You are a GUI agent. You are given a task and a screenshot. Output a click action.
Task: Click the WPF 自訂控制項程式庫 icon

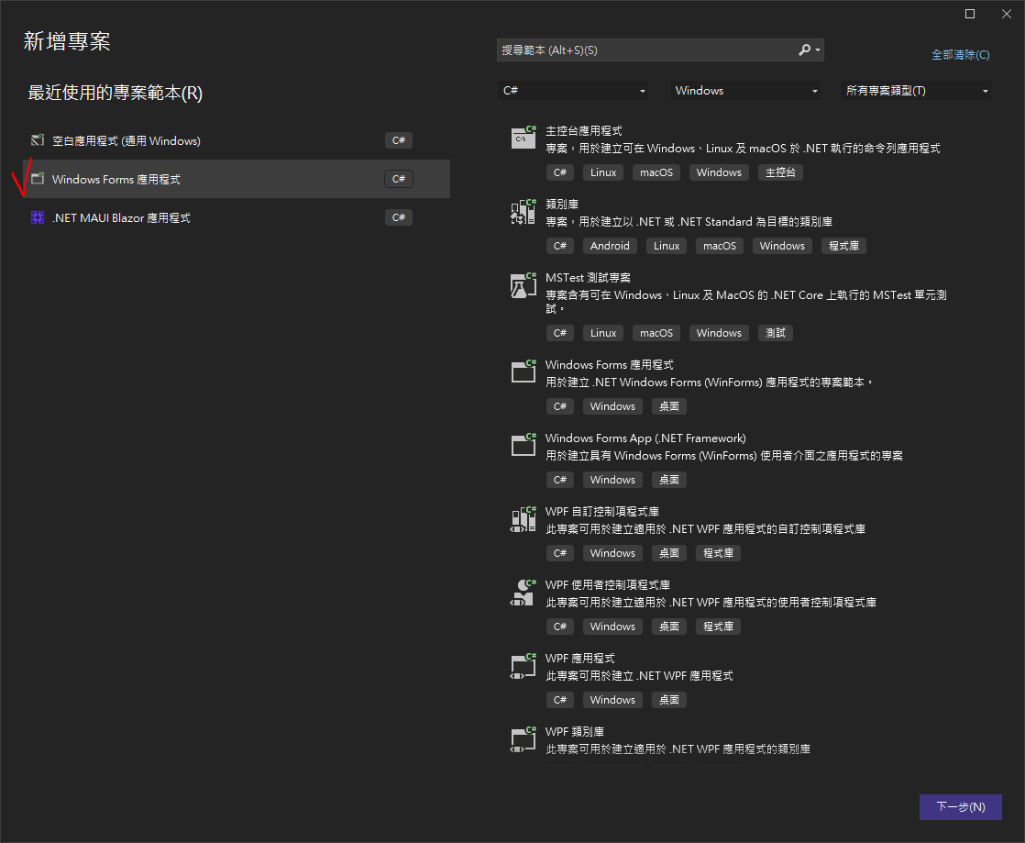[523, 518]
